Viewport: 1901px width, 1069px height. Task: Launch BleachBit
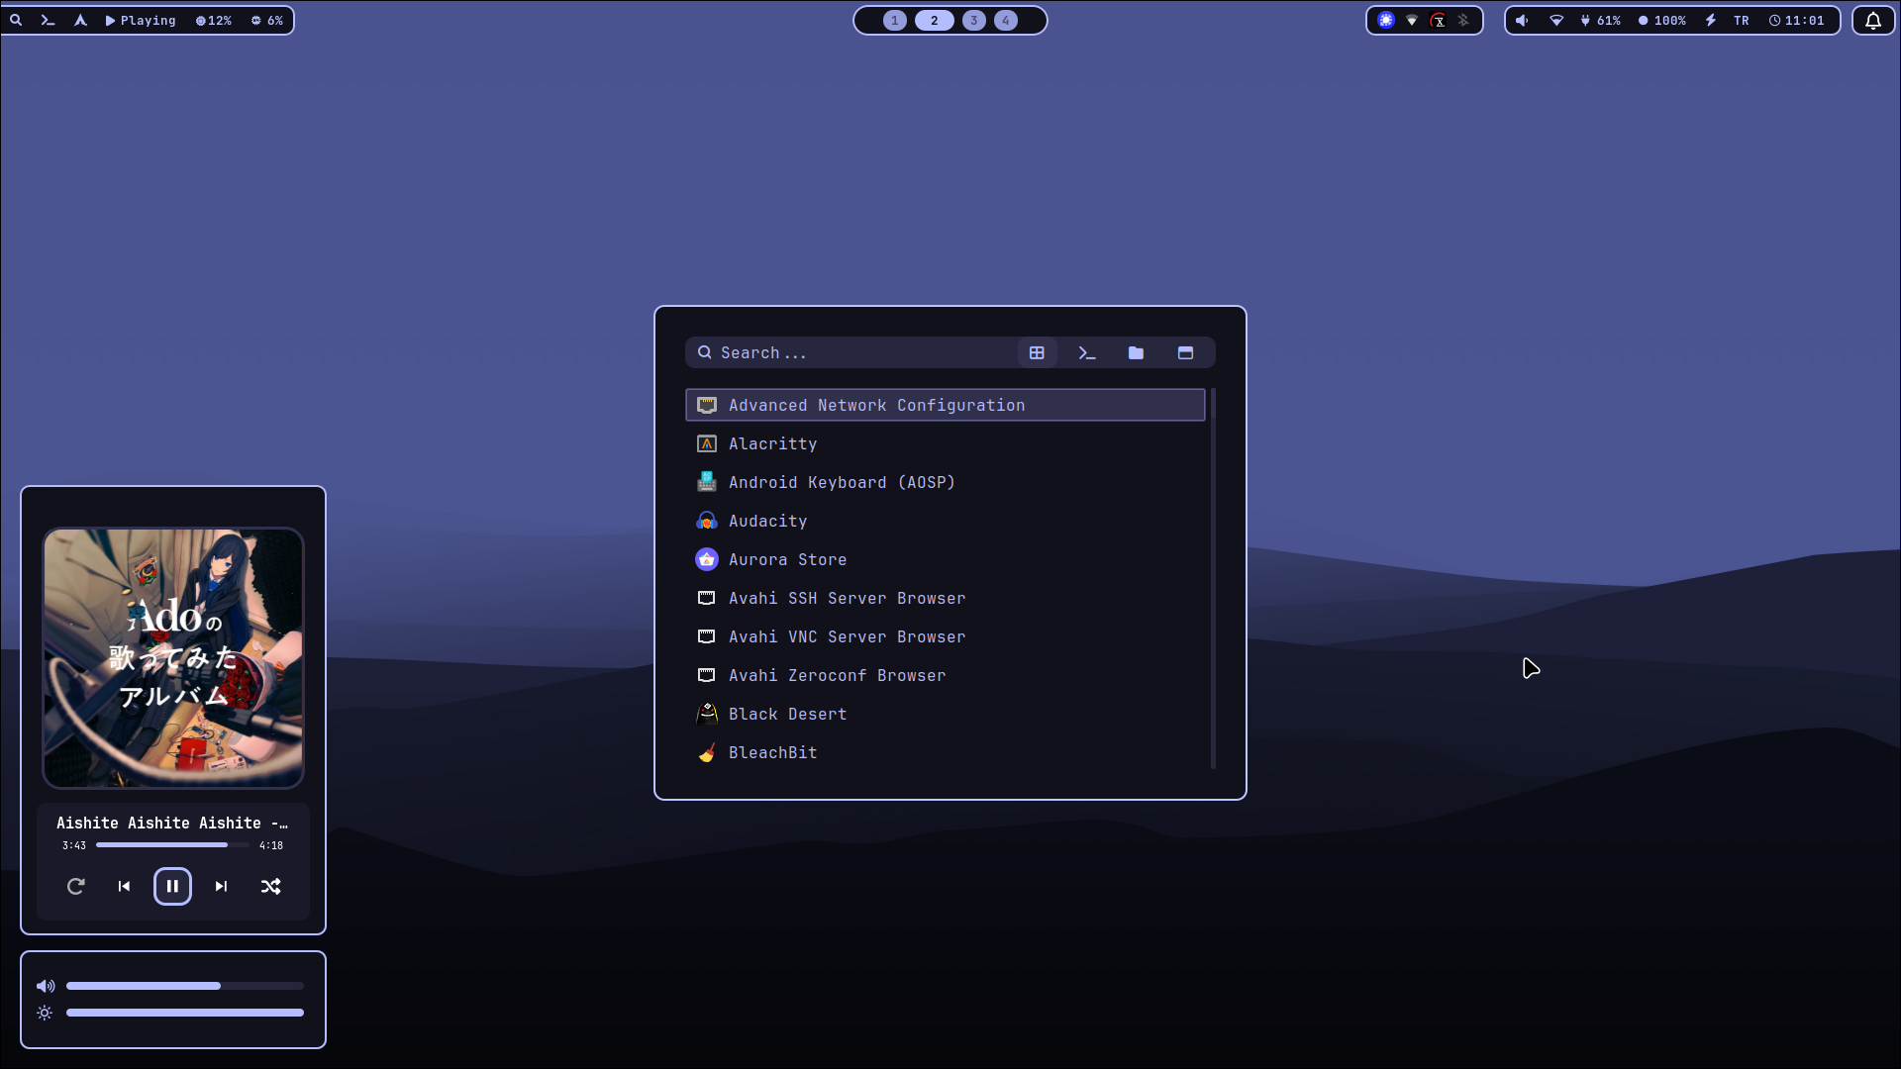pos(946,752)
